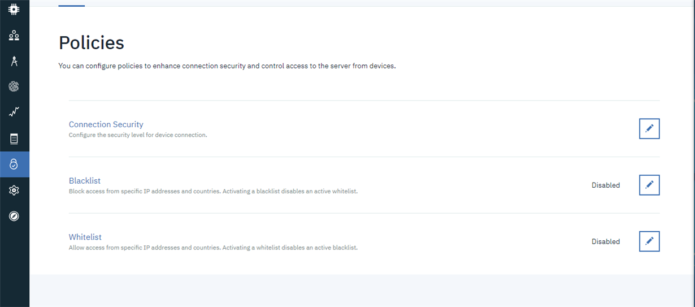Edit the Blacklist policy via pencil button
This screenshot has height=307, width=695.
(x=649, y=185)
